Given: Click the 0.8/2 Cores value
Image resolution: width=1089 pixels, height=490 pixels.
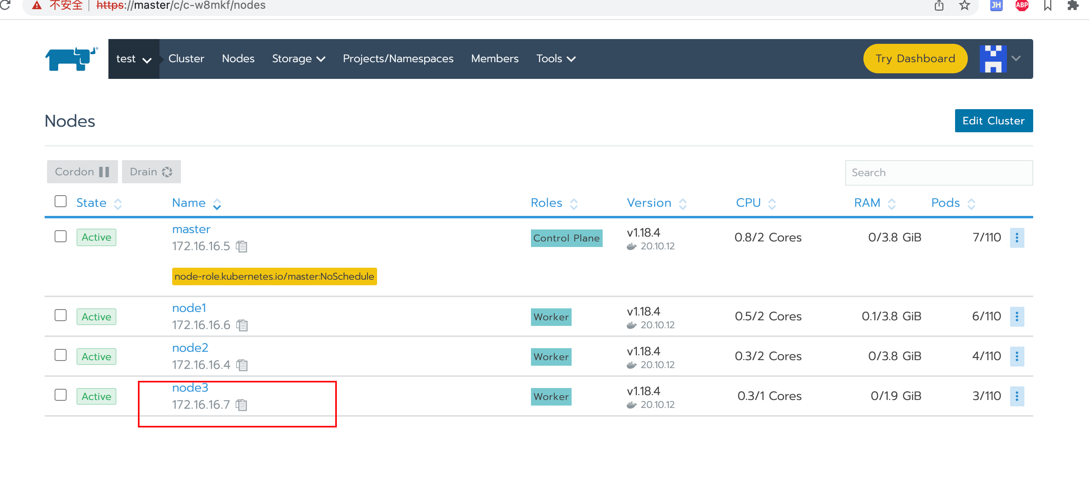Looking at the screenshot, I should pyautogui.click(x=768, y=237).
